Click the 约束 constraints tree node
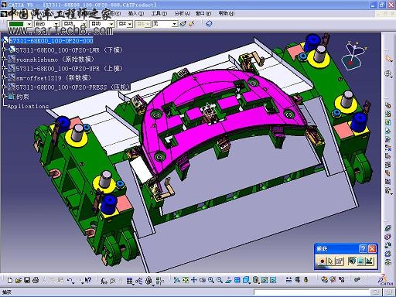The width and height of the screenshot is (396, 297). tap(22, 97)
